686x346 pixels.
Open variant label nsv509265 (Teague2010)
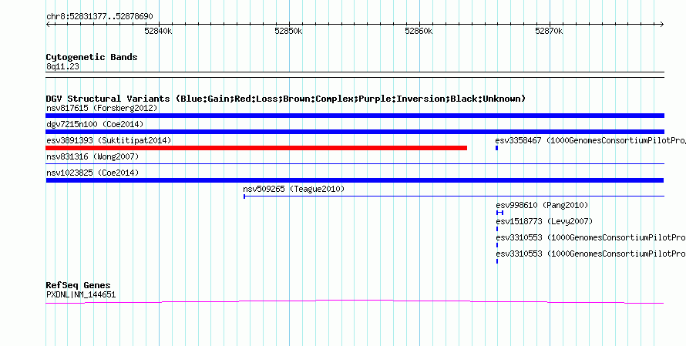point(294,189)
